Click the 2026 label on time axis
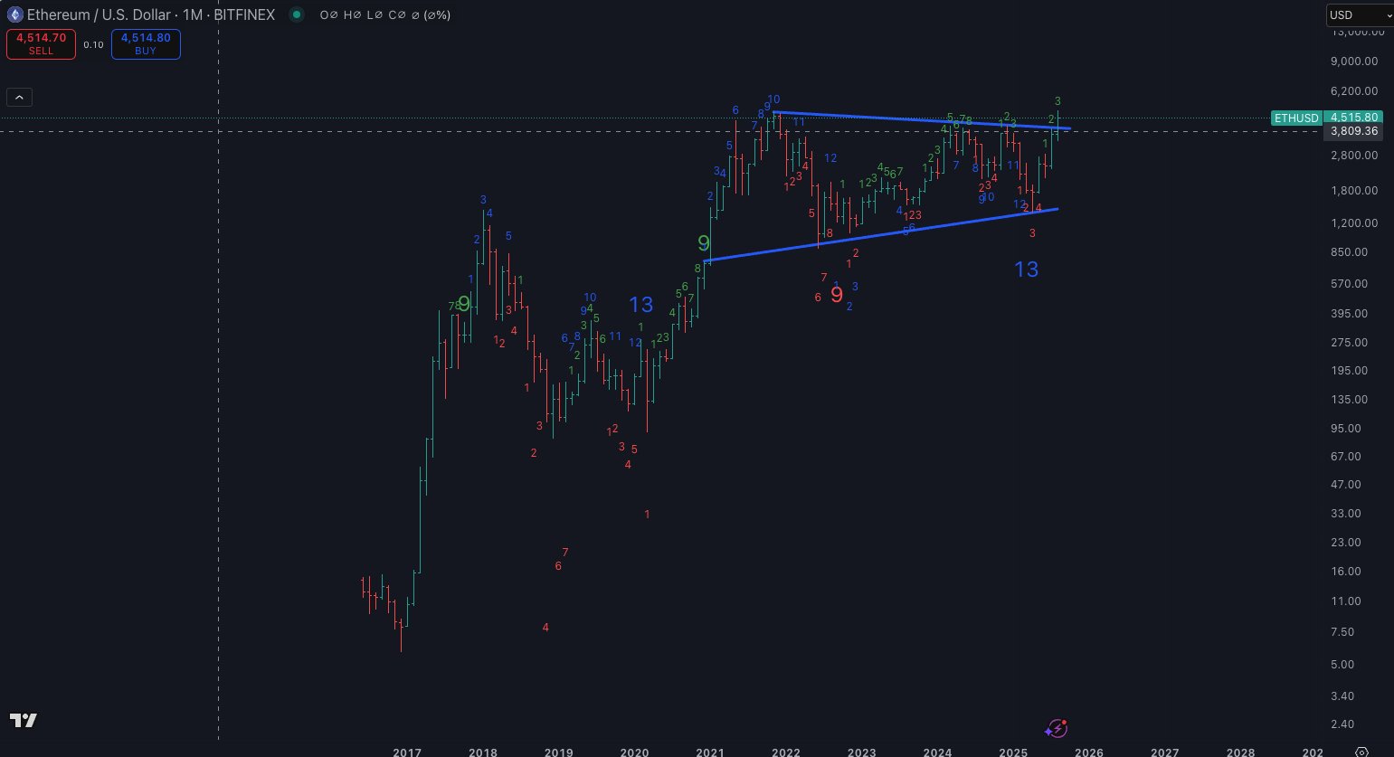1394x757 pixels. (x=1088, y=752)
